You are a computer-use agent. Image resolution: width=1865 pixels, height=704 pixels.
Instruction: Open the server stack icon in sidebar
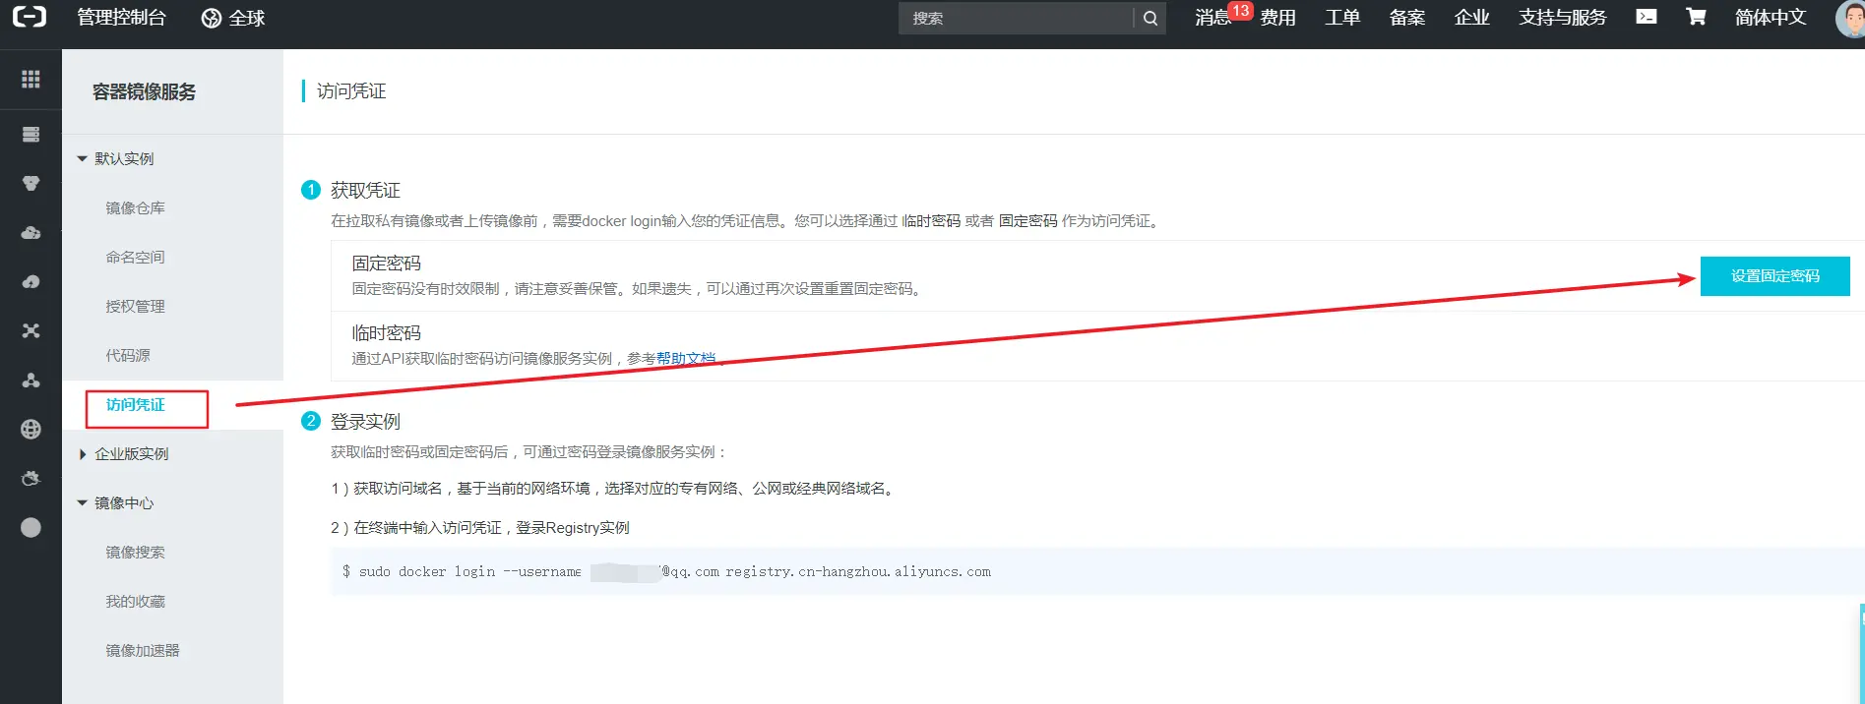[x=31, y=134]
